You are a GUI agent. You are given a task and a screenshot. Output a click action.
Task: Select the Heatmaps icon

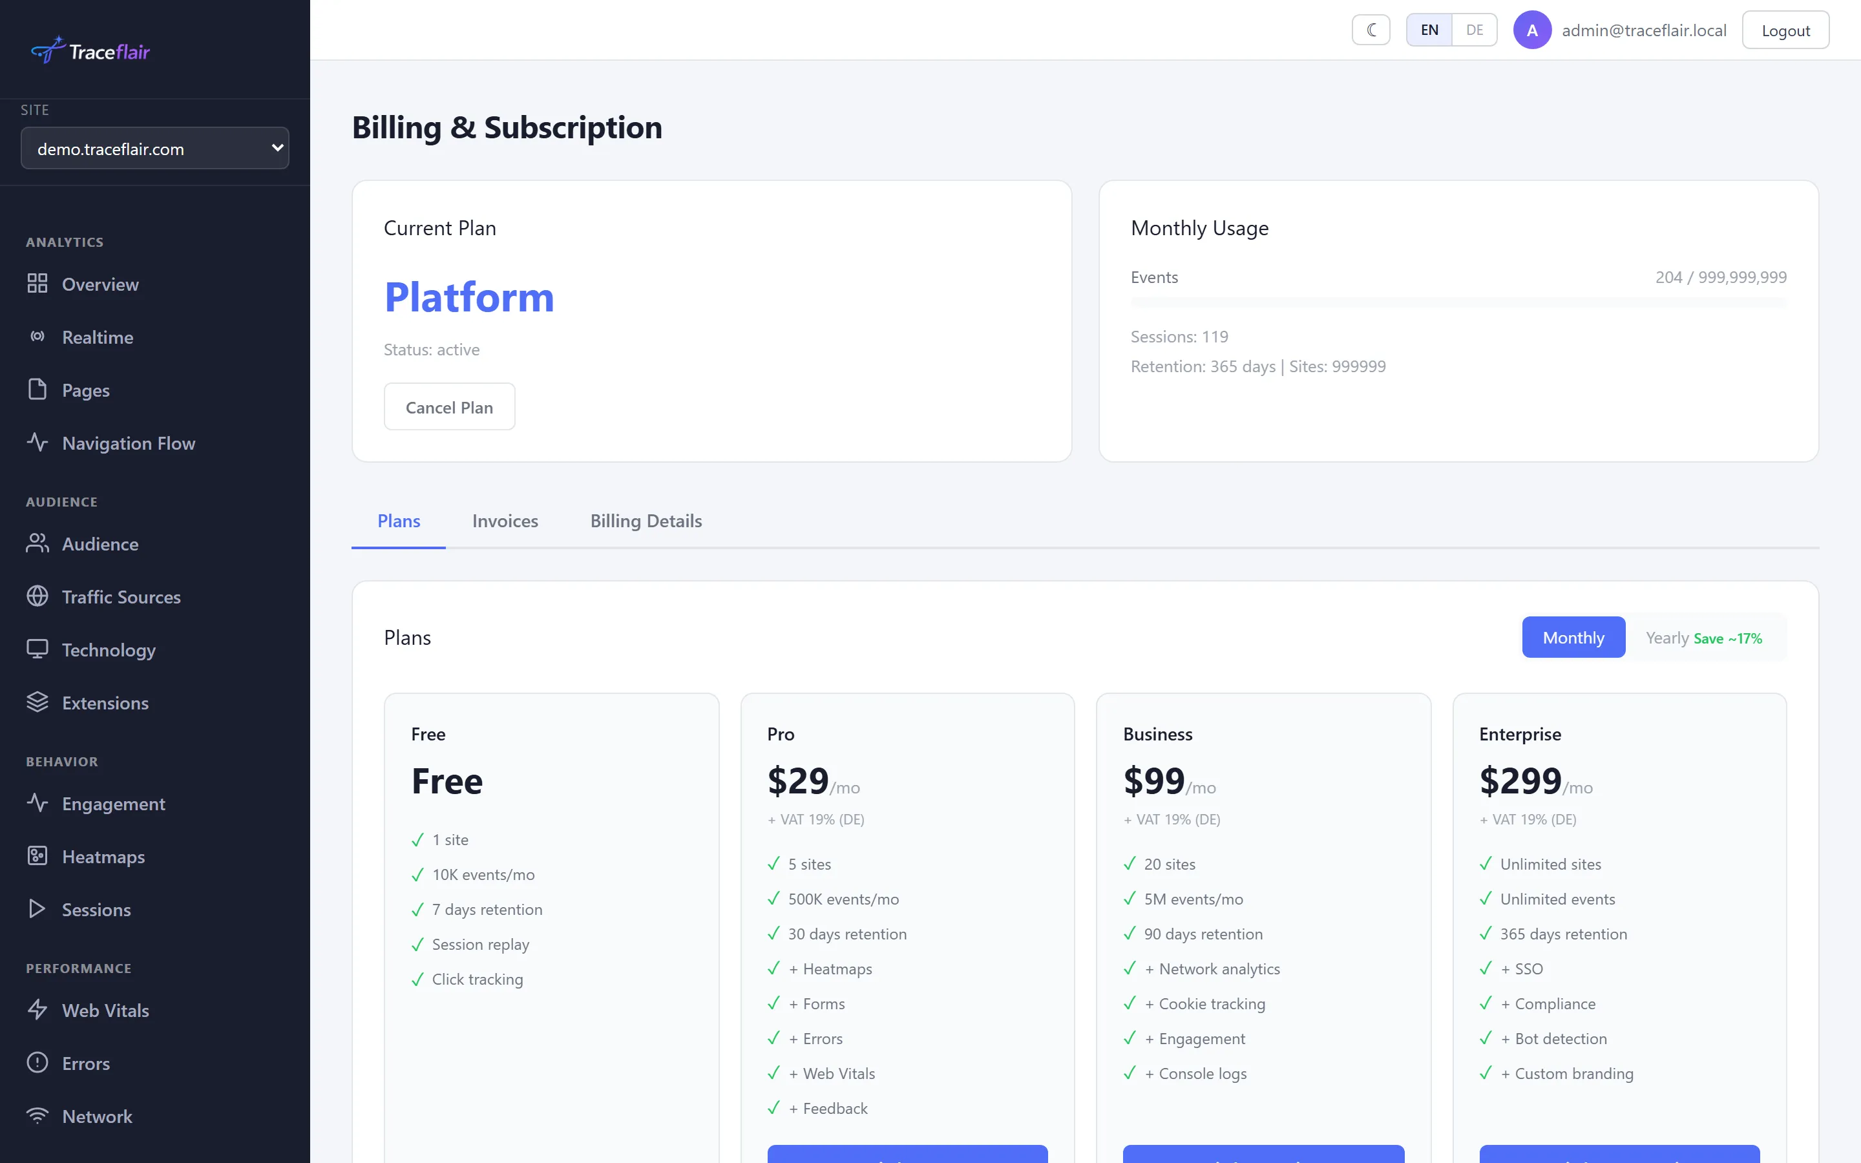point(37,856)
